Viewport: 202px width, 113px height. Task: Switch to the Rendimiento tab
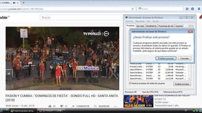[x=151, y=26]
